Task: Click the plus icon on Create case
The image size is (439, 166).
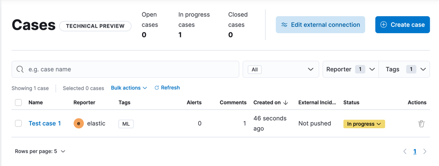Action: pyautogui.click(x=384, y=25)
